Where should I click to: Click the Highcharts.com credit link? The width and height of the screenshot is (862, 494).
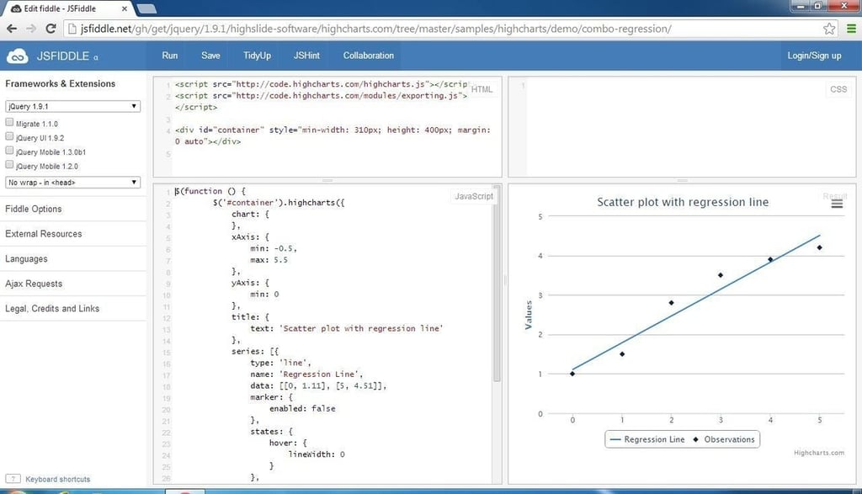(x=818, y=453)
